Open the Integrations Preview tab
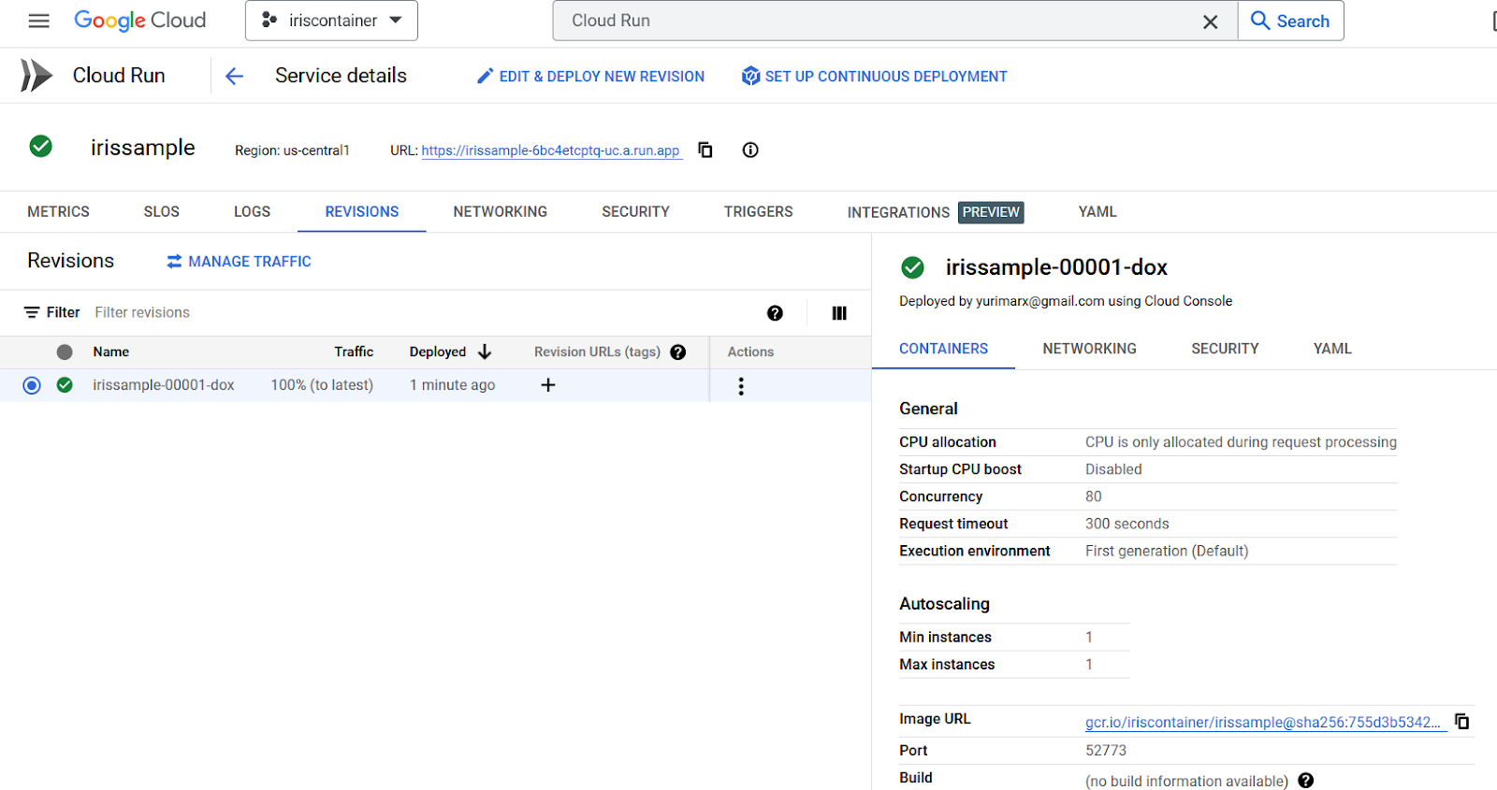1497x790 pixels. click(x=936, y=212)
